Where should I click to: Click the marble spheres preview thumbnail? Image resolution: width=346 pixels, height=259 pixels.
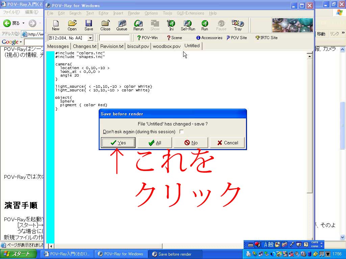tap(293, 25)
